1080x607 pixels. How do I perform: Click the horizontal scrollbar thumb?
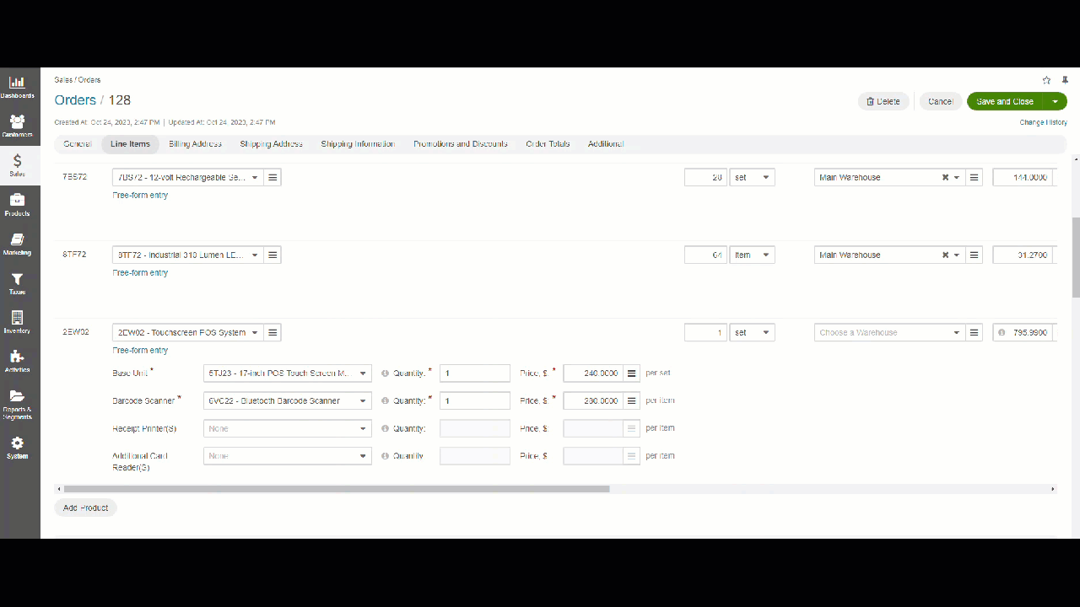337,489
